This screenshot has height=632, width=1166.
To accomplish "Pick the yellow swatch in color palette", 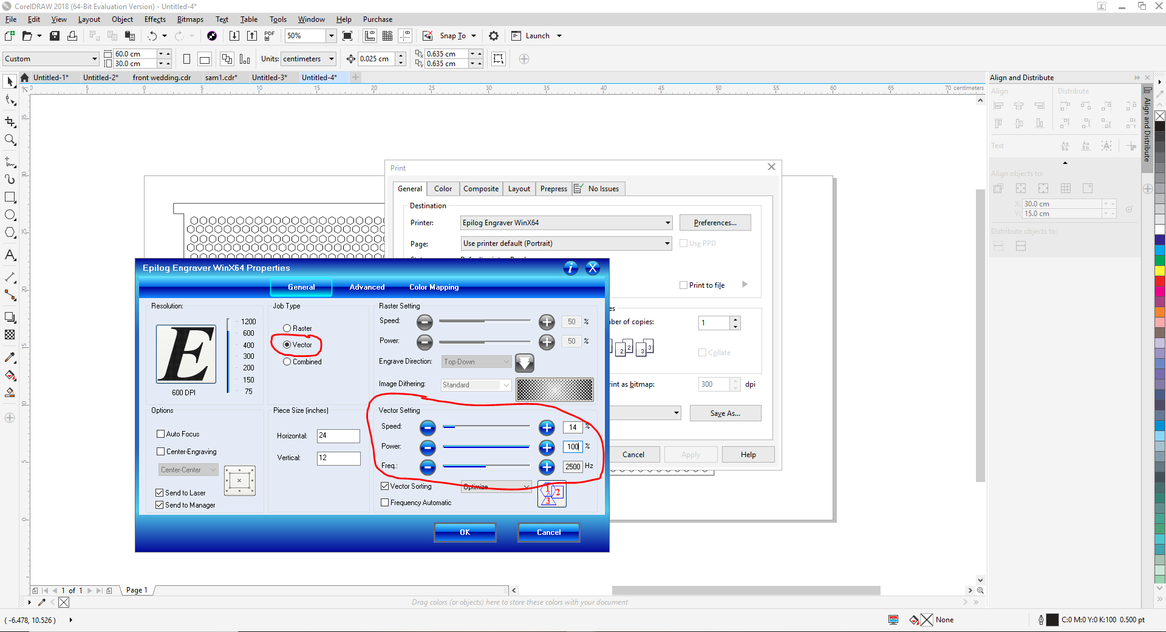I will [1160, 270].
